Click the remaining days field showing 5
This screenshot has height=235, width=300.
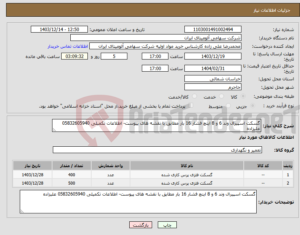(x=114, y=56)
